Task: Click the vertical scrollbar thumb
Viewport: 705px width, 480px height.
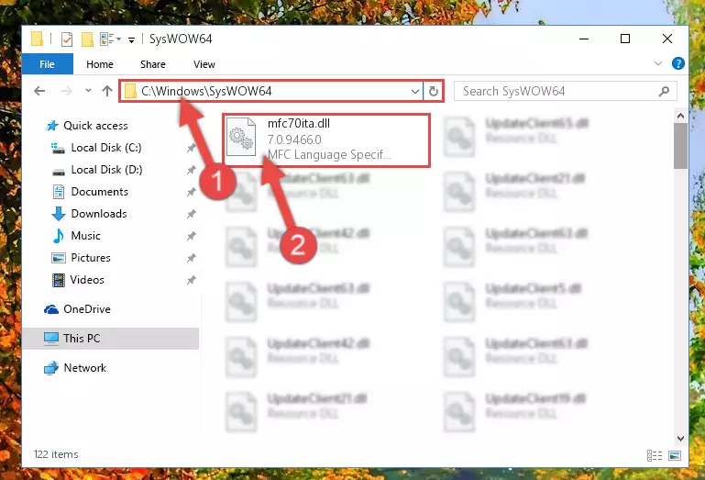Action: point(680,146)
